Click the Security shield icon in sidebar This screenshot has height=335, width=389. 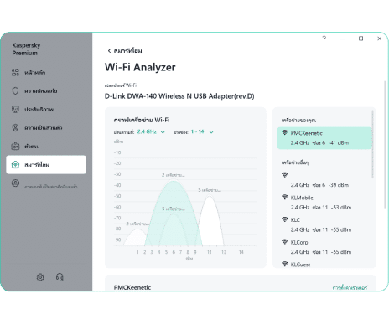15,90
